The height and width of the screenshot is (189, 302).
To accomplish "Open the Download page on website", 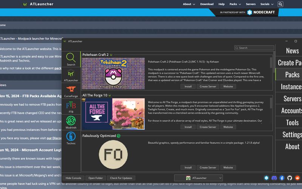I will point(207,4).
